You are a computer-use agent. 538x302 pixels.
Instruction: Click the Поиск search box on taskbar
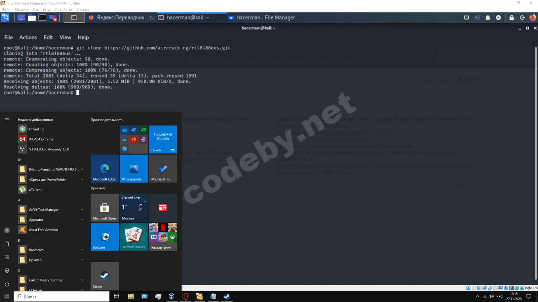[x=62, y=296]
